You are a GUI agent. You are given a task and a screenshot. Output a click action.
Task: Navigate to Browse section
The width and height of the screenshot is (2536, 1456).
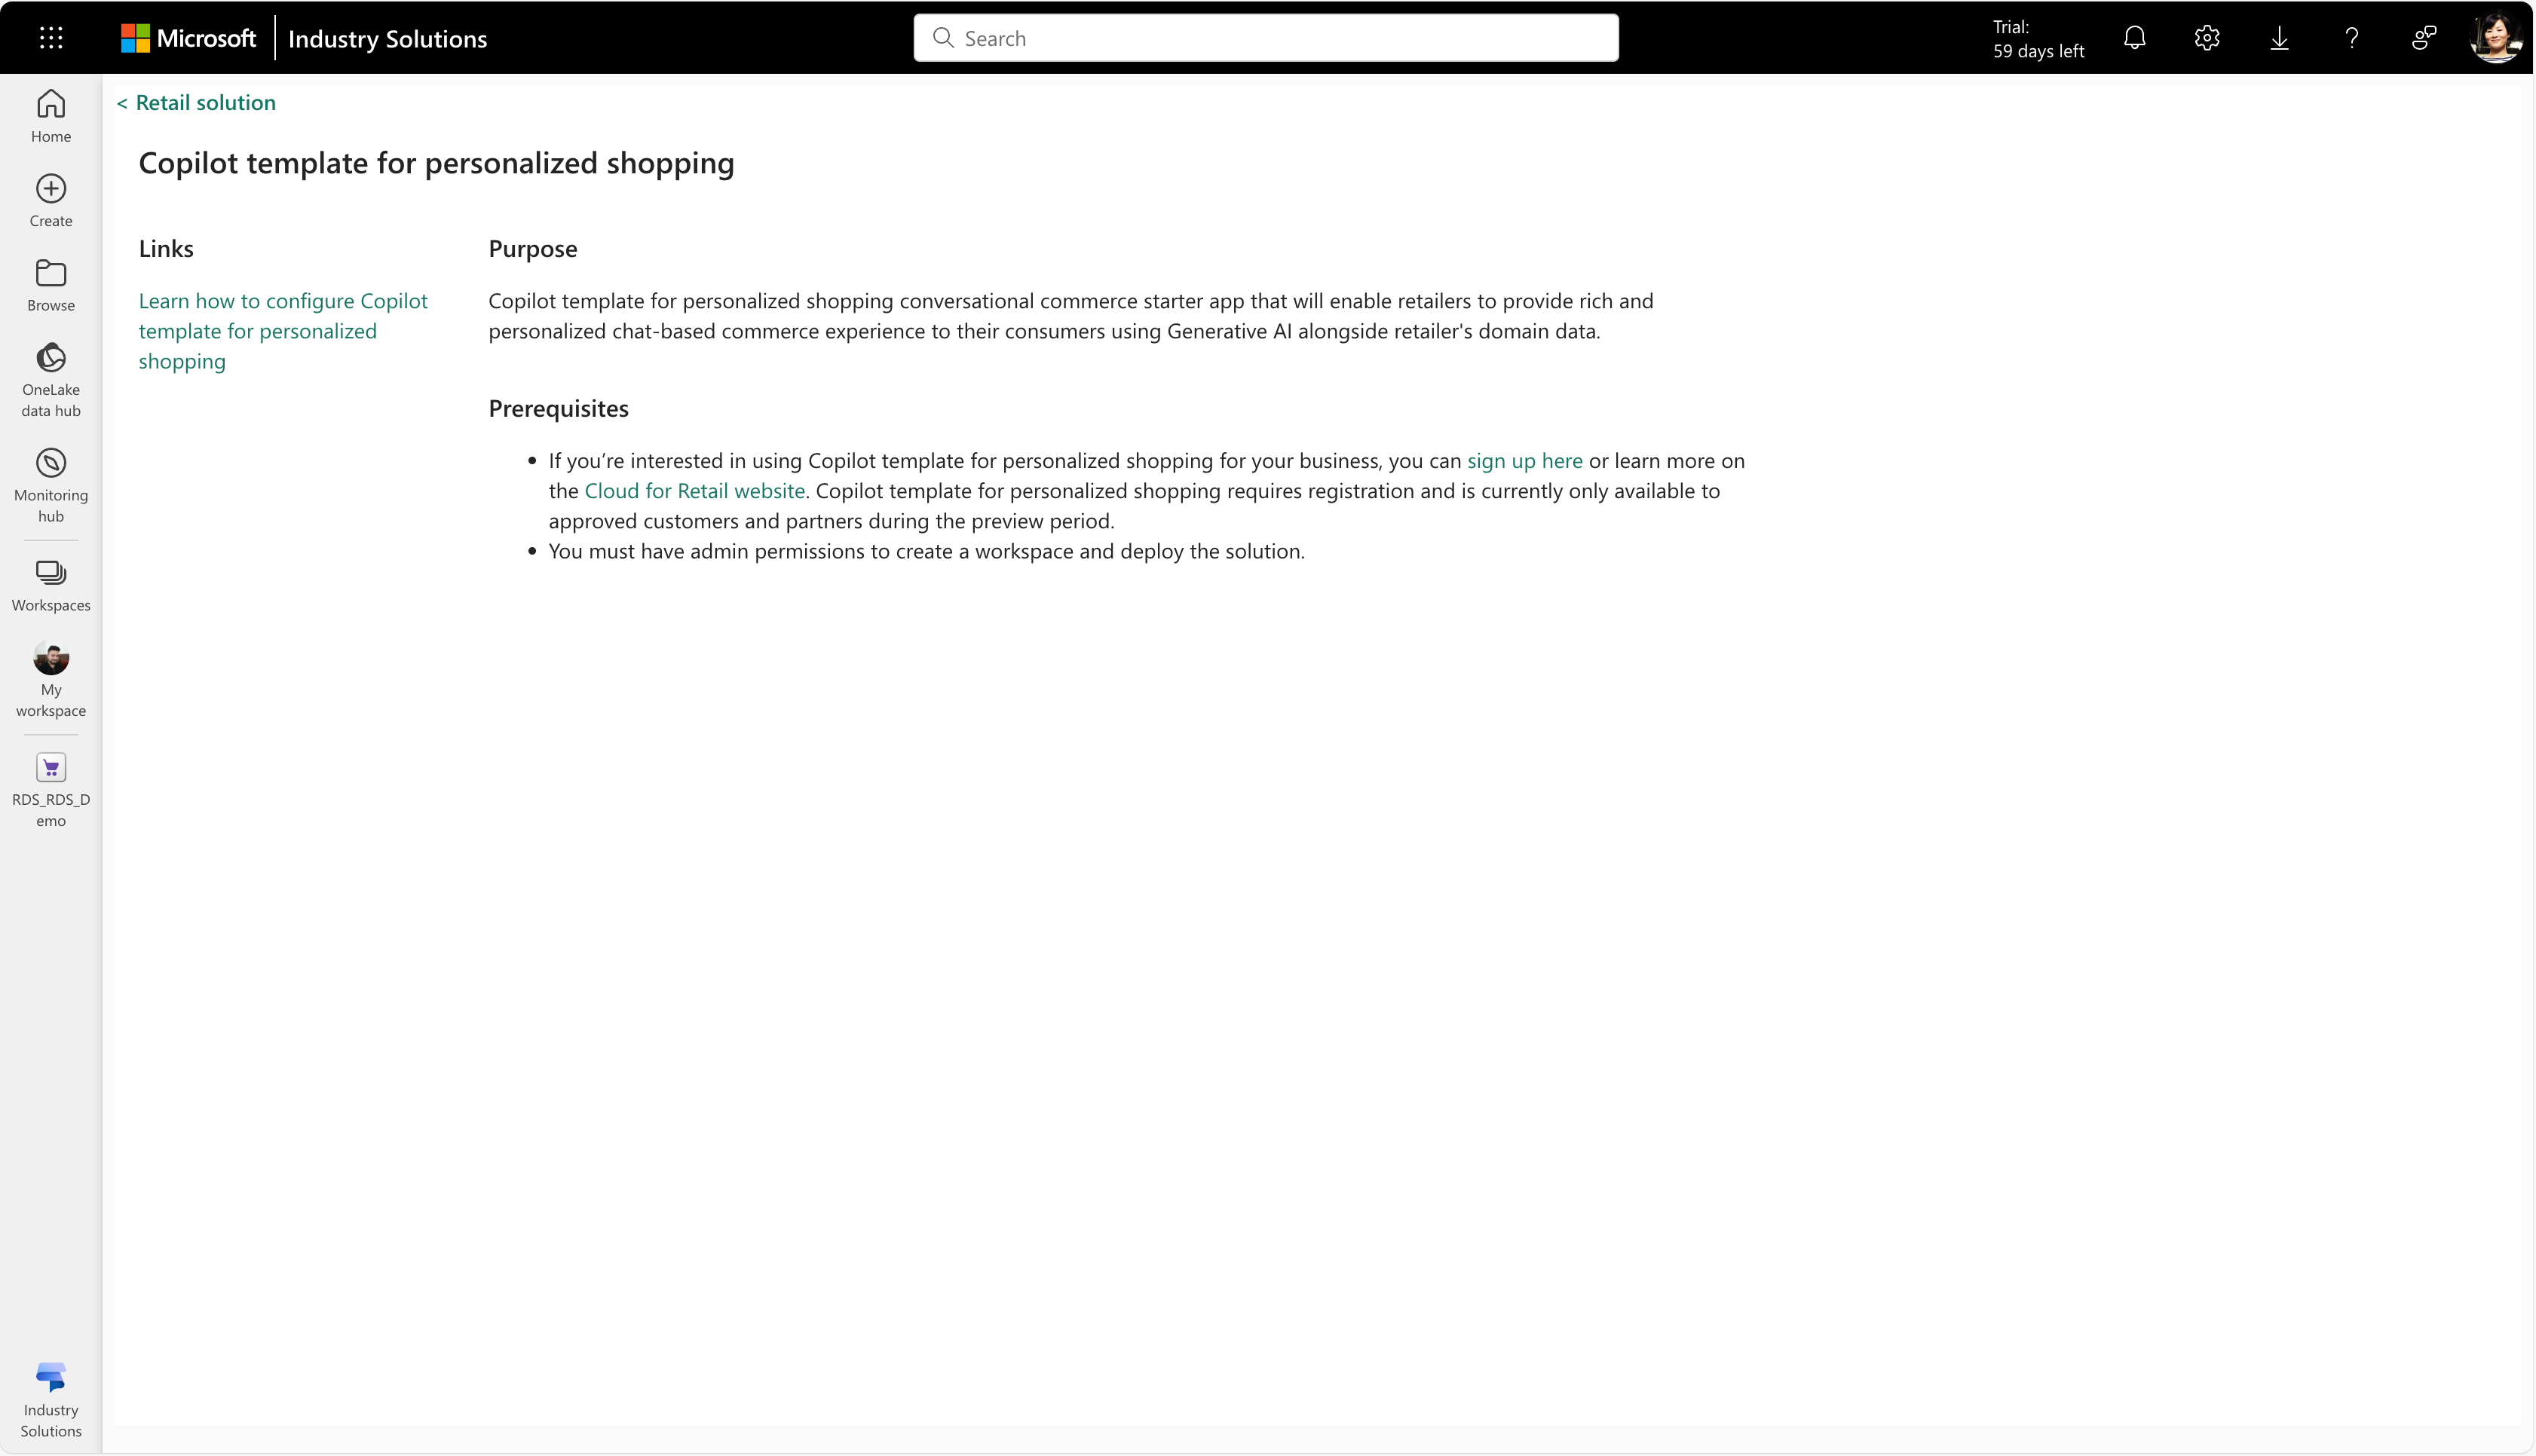(52, 284)
